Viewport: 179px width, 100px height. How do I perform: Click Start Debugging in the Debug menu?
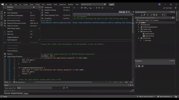tap(22, 13)
